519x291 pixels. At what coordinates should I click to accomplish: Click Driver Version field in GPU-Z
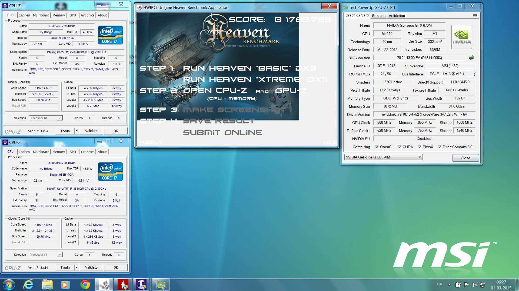tap(424, 115)
